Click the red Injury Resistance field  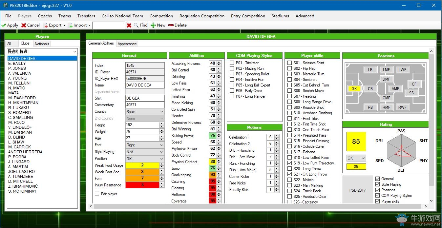pyautogui.click(x=142, y=185)
